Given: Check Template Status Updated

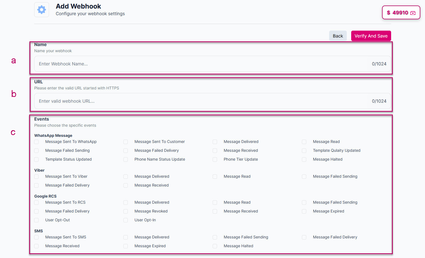Looking at the screenshot, I should [36, 159].
